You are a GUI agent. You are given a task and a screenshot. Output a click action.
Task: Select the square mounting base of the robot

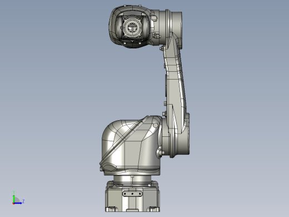point(132,196)
